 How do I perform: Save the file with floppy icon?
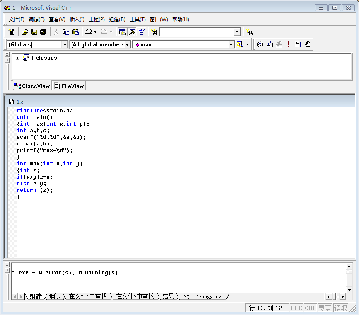34,31
